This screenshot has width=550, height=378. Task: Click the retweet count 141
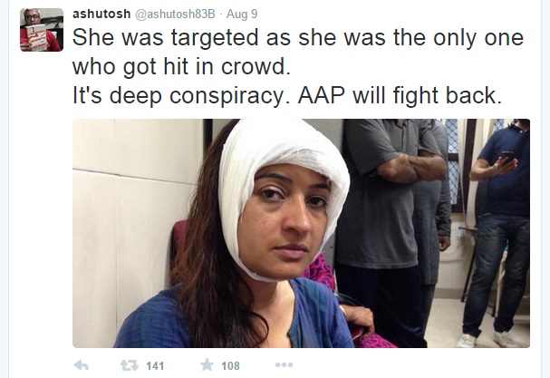[x=155, y=366]
